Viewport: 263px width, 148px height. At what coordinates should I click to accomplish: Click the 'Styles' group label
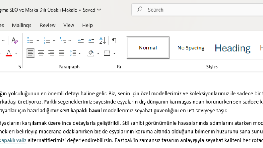pos(212,67)
